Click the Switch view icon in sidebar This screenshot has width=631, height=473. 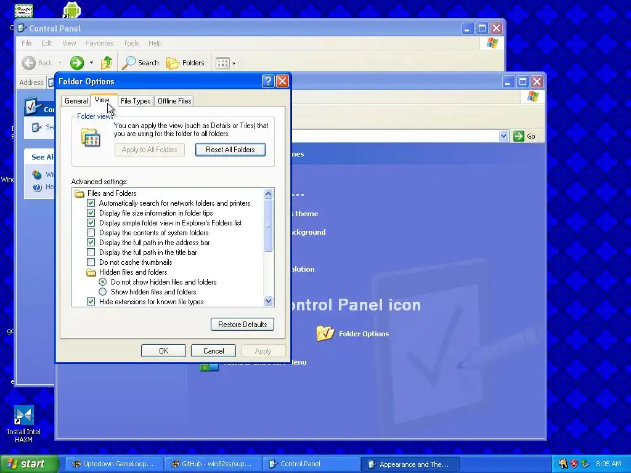coord(36,127)
